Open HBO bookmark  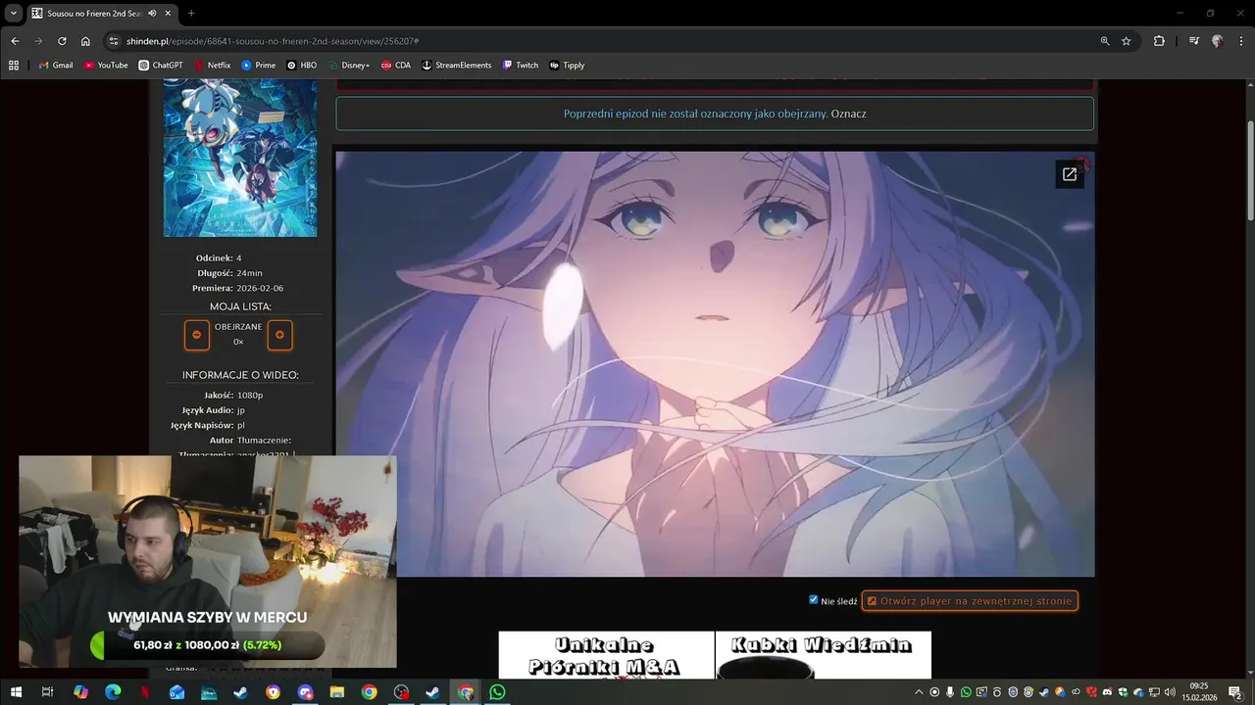click(x=301, y=66)
